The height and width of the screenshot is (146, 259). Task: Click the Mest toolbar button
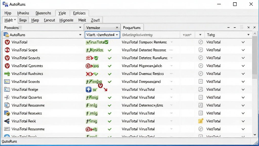(82, 20)
